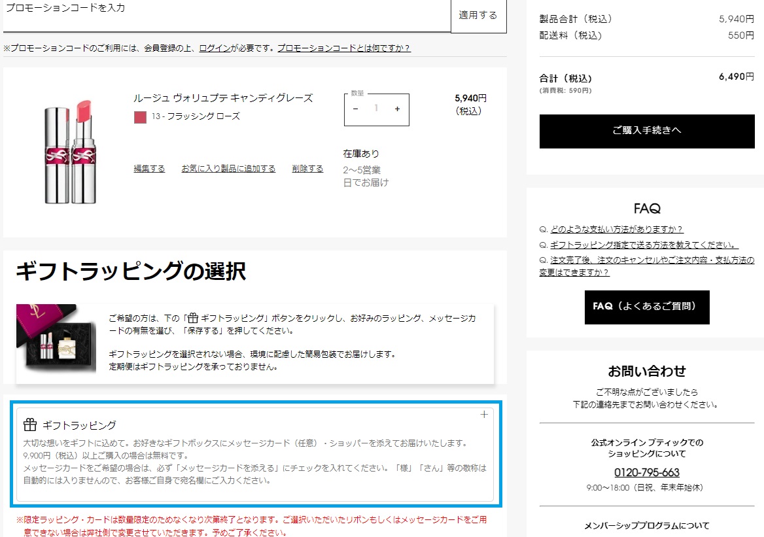Click the 5,940円 item price
Image resolution: width=764 pixels, height=537 pixels.
(470, 98)
